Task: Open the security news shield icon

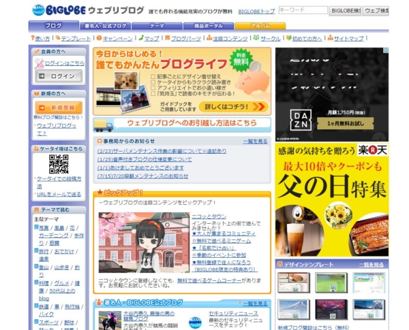Action: (x=195, y=322)
